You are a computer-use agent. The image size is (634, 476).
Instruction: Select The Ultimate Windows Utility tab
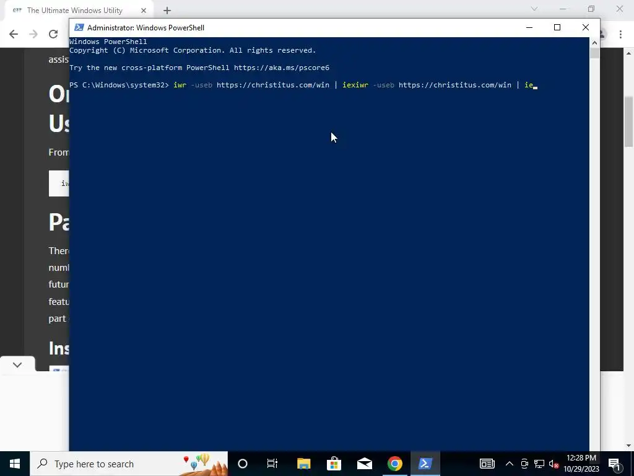(75, 11)
